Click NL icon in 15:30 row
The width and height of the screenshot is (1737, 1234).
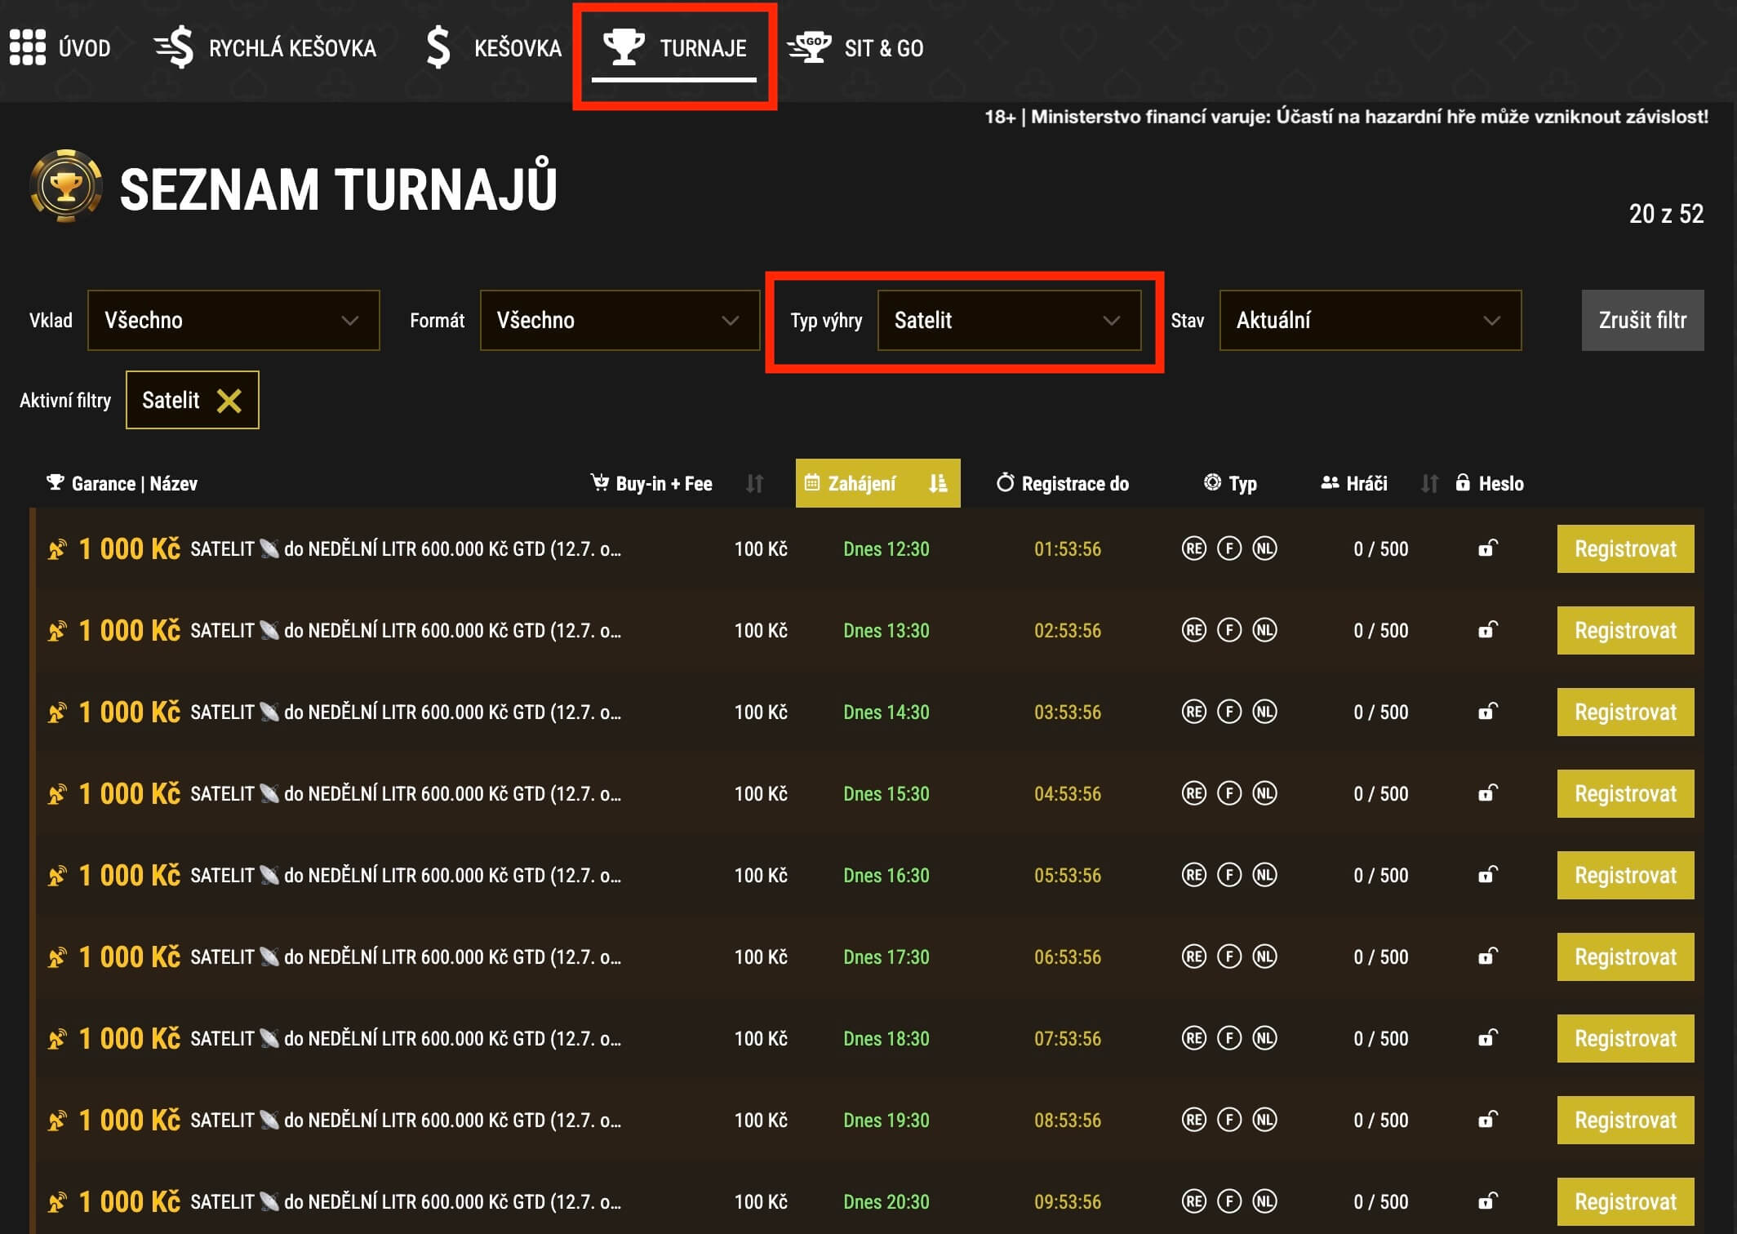tap(1264, 793)
